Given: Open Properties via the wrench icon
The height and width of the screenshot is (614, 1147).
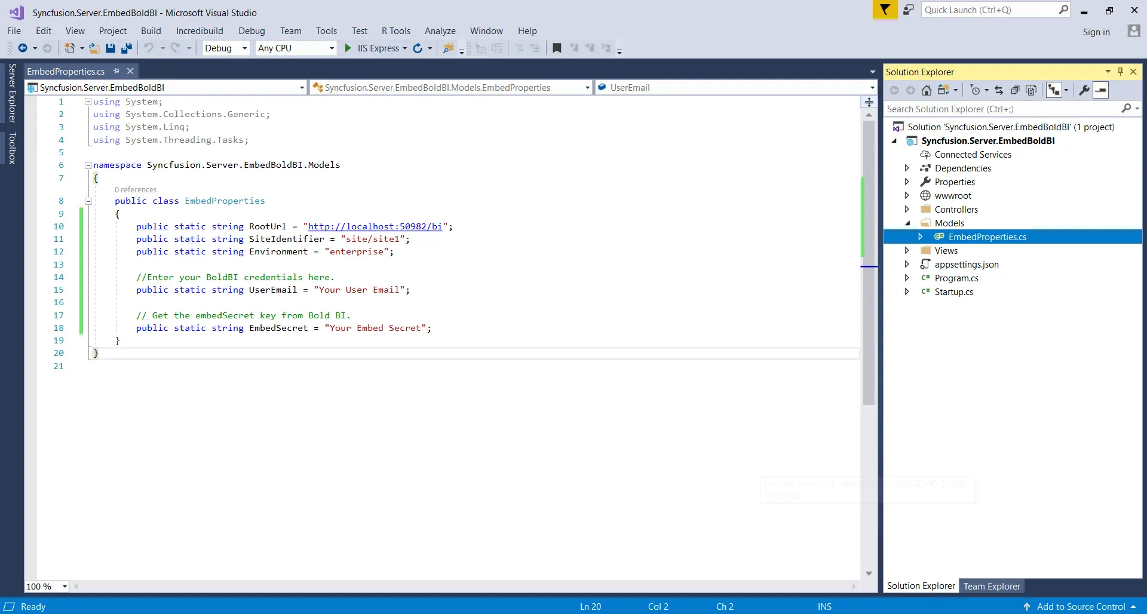Looking at the screenshot, I should coord(1084,90).
